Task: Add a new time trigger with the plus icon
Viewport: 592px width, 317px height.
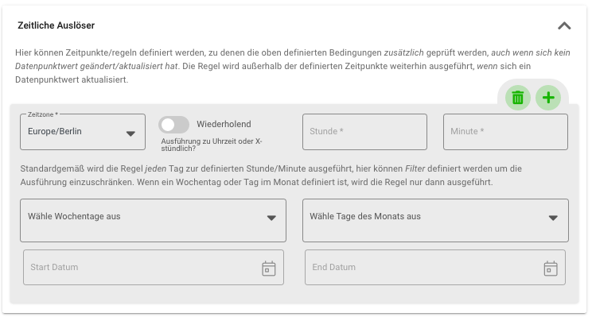Action: (x=548, y=98)
